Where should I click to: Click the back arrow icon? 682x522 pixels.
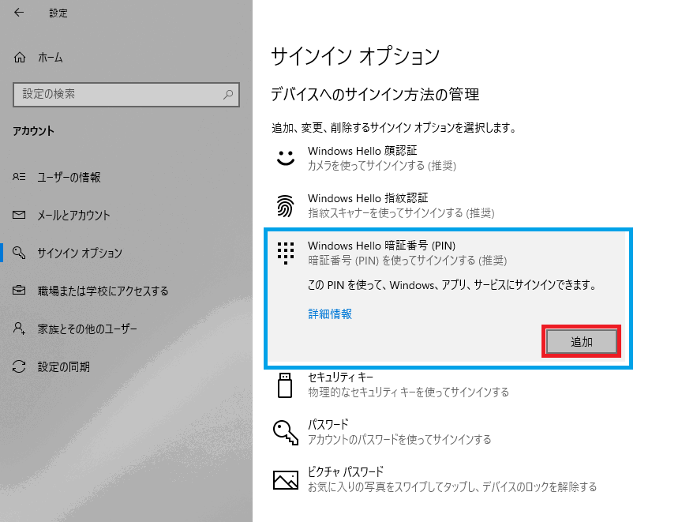19,13
